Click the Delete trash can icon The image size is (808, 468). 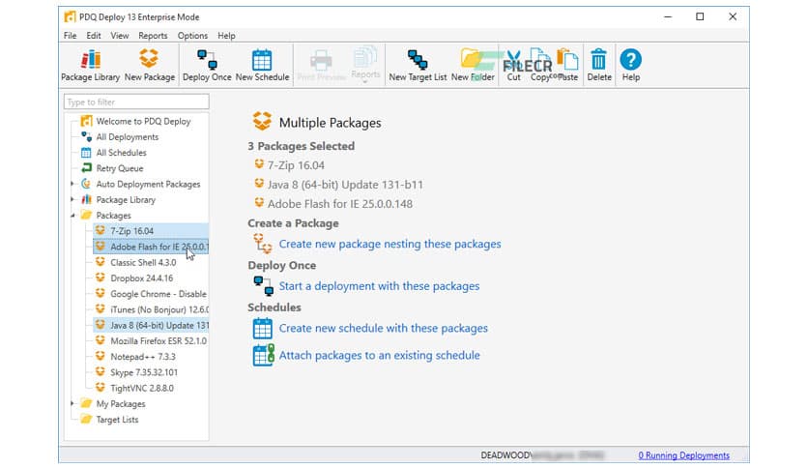(599, 60)
